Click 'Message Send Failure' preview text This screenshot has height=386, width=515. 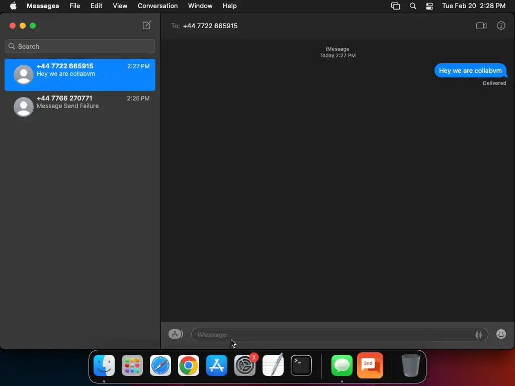point(68,106)
